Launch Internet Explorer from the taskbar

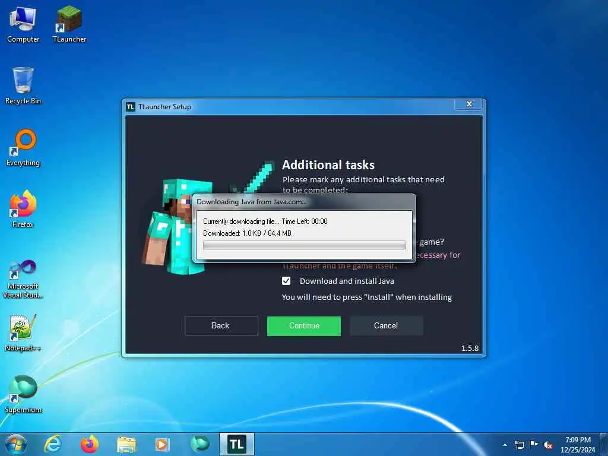(53, 444)
